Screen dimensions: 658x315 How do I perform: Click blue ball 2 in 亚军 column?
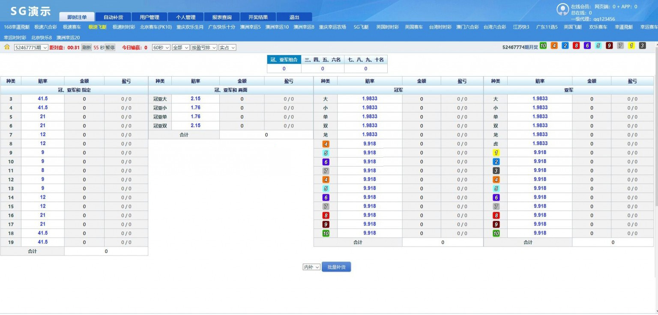click(x=496, y=162)
